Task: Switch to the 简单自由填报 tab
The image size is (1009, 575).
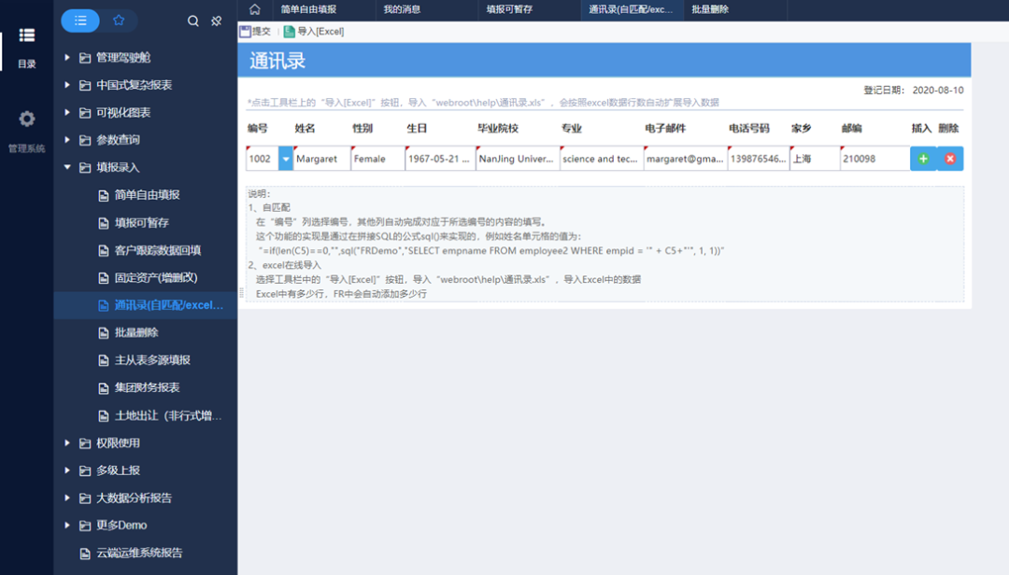Action: (x=323, y=9)
